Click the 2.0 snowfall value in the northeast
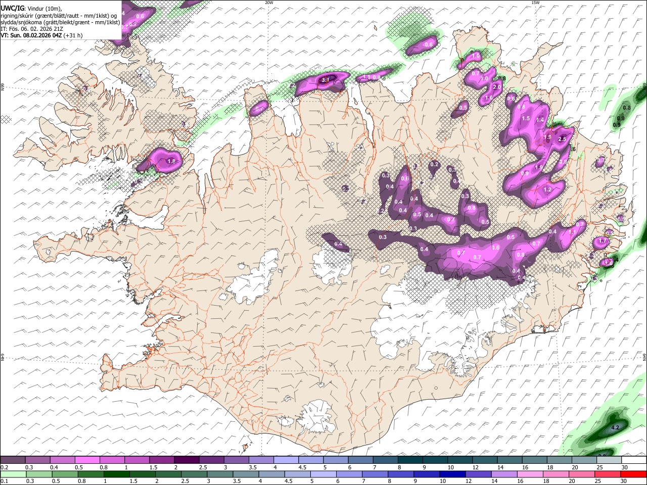The image size is (647, 485). pyautogui.click(x=497, y=87)
